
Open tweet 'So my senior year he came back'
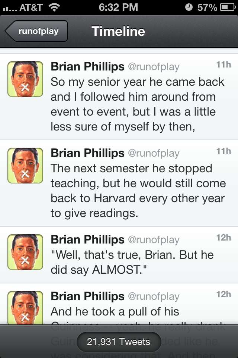[x=119, y=97]
